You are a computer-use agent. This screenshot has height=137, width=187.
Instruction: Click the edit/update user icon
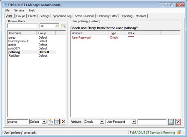click(x=57, y=122)
